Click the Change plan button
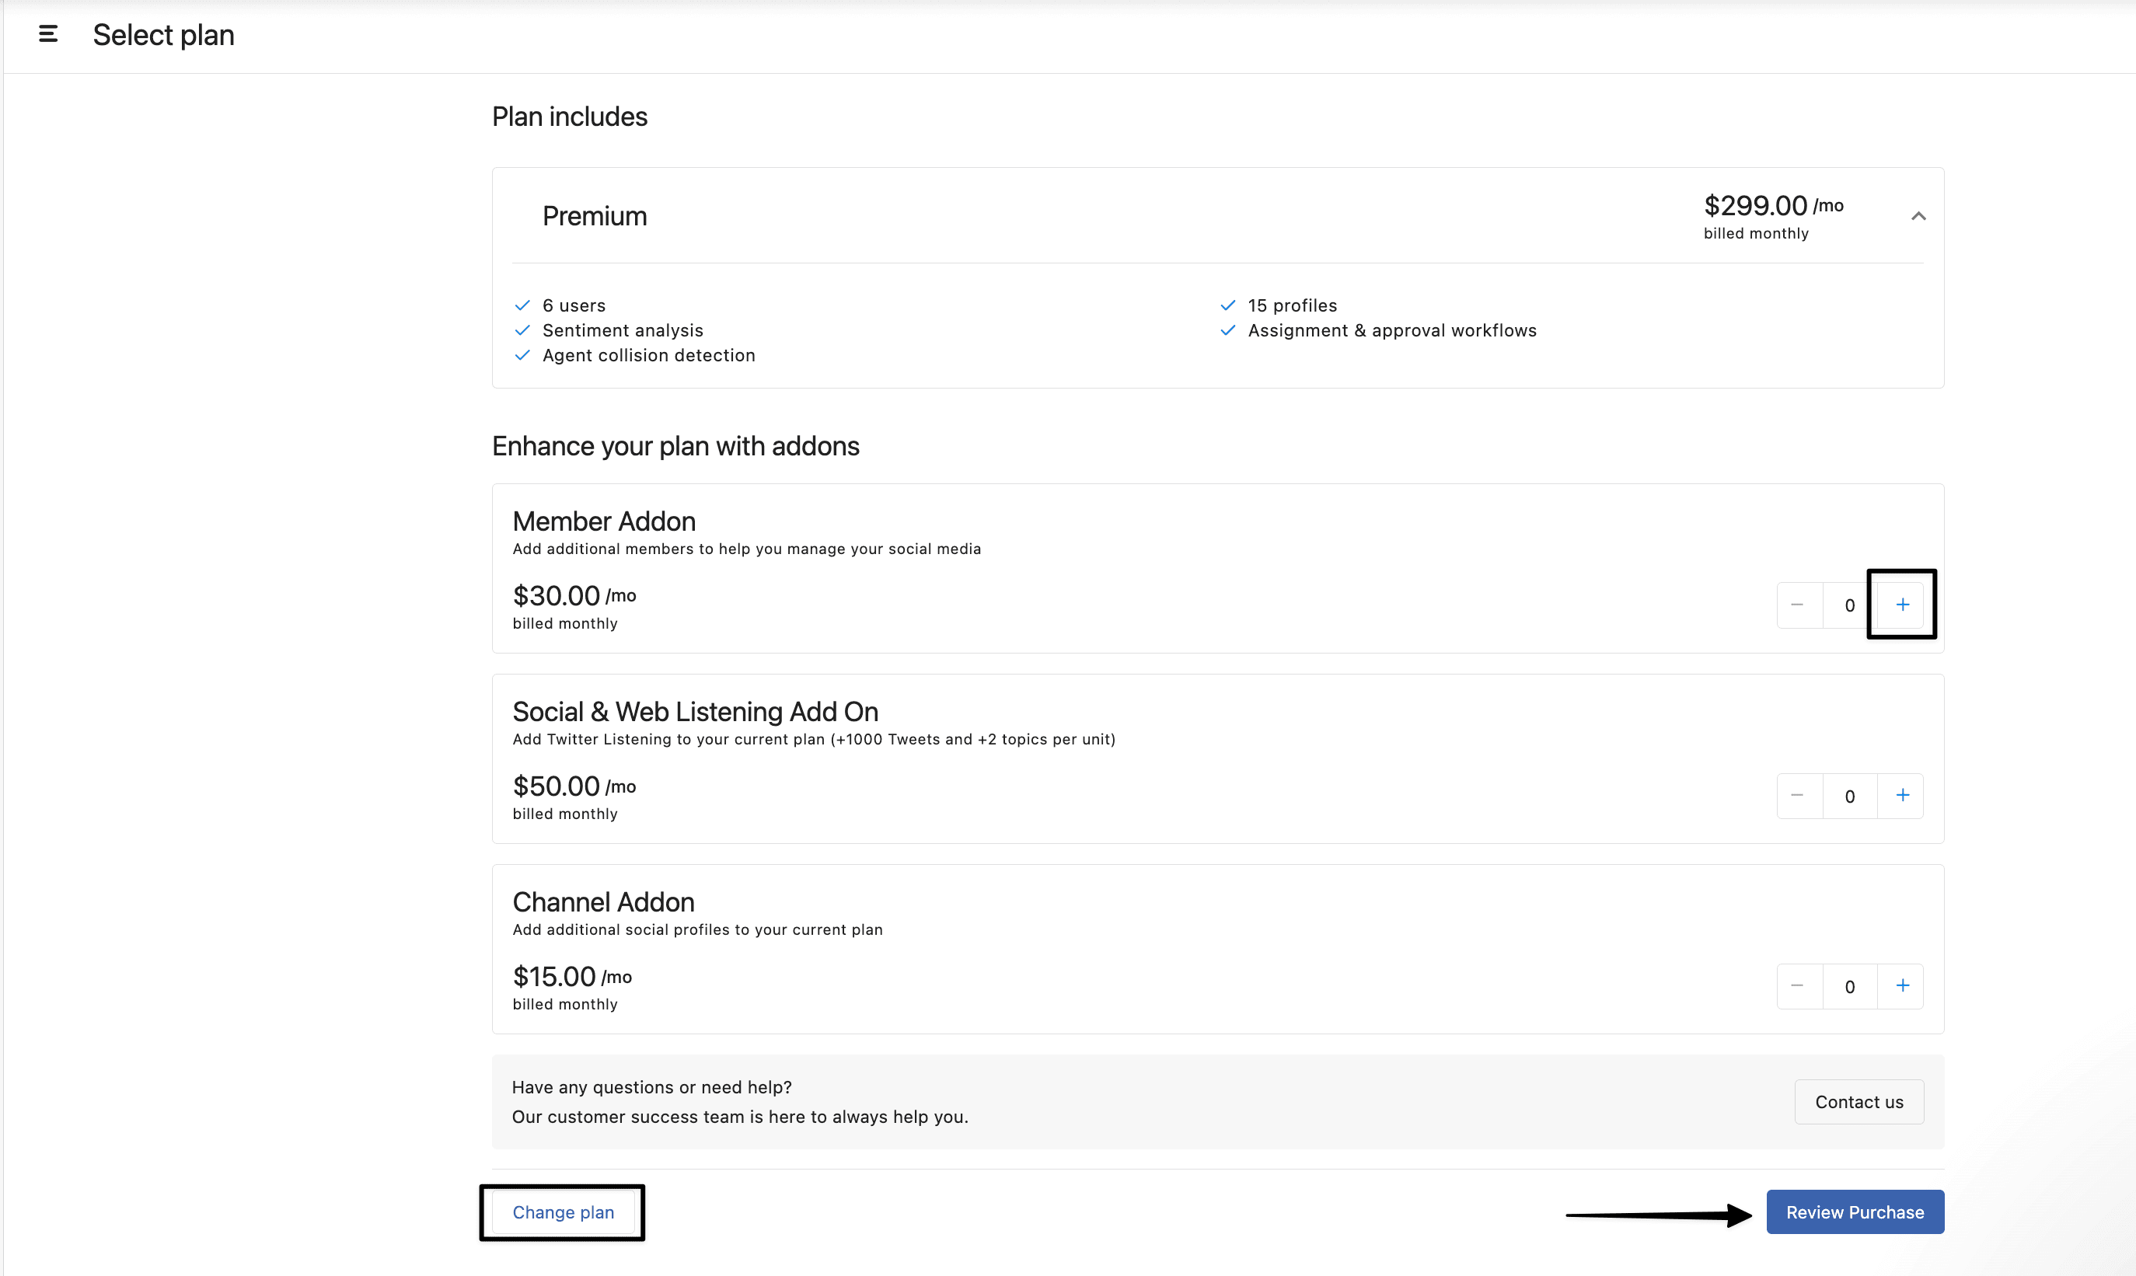The width and height of the screenshot is (2136, 1276). [564, 1212]
